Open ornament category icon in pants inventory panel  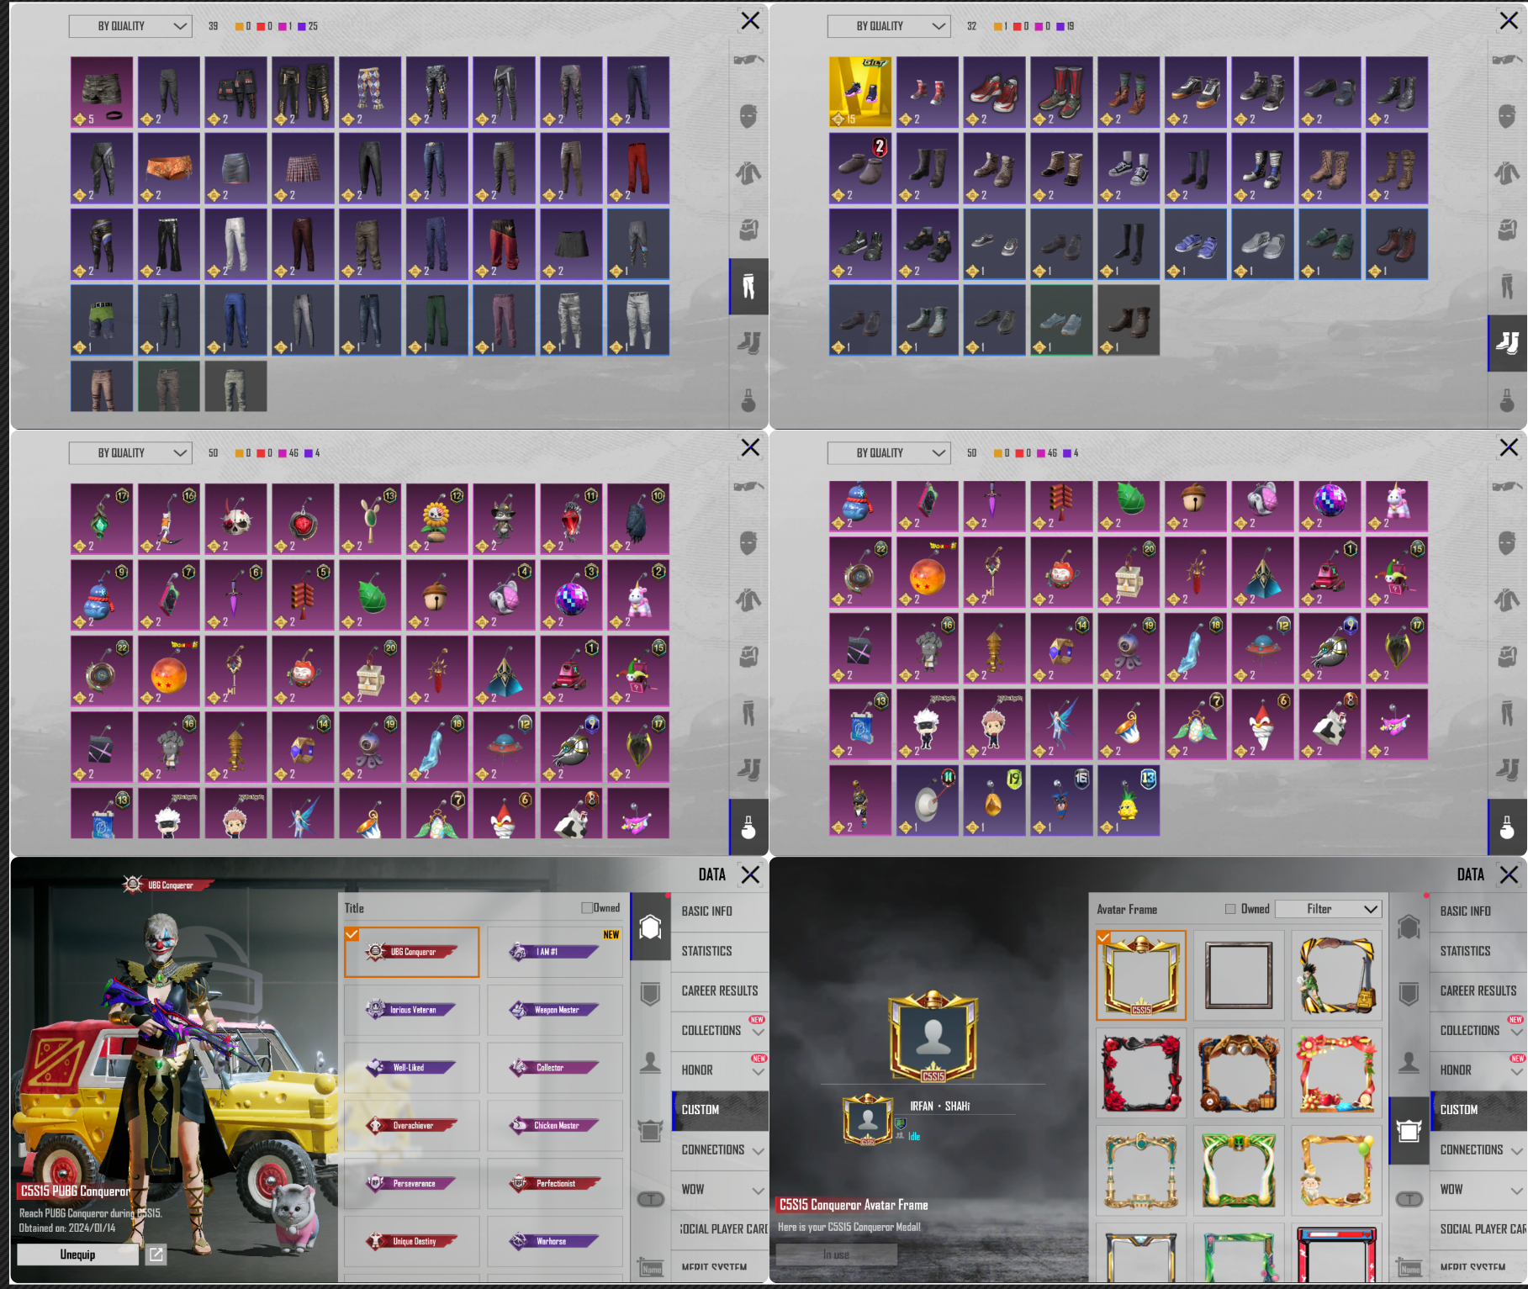[x=748, y=400]
